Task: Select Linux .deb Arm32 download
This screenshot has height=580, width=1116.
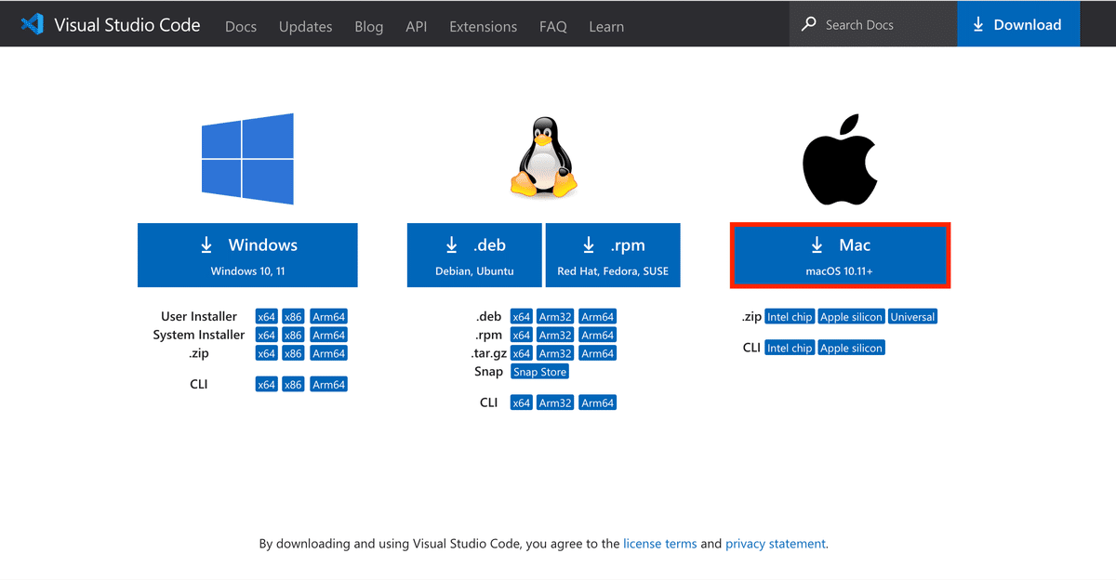Action: [555, 317]
